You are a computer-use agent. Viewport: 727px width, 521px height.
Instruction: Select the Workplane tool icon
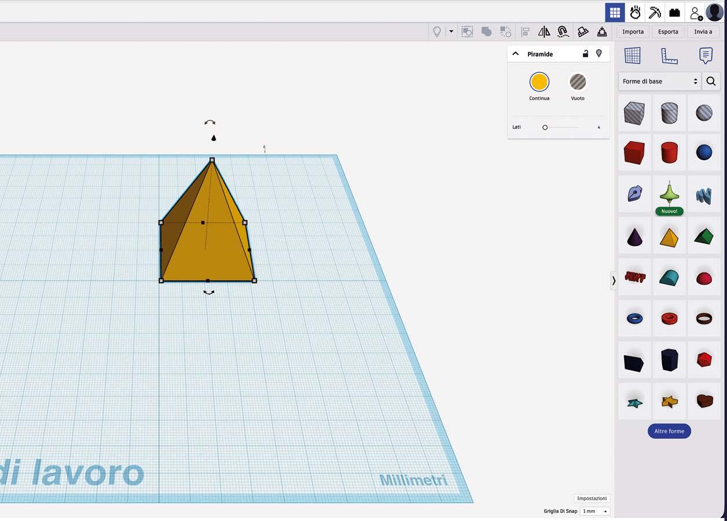pos(633,56)
